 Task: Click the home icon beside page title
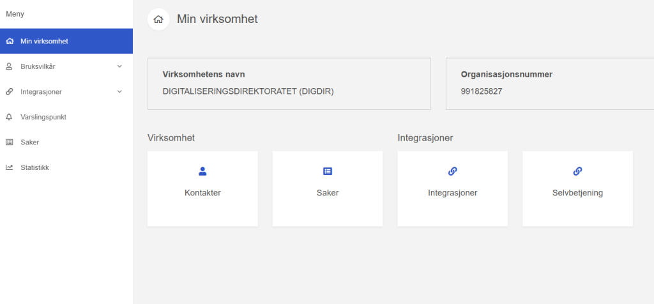[158, 19]
